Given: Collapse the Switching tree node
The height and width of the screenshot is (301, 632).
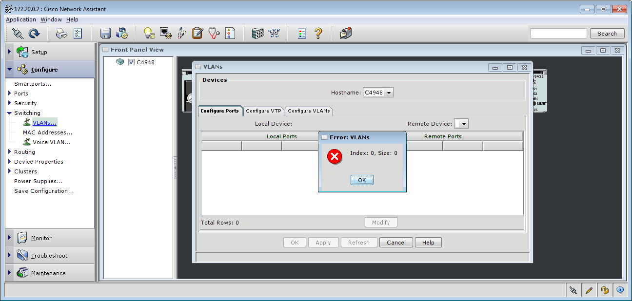Looking at the screenshot, I should point(9,113).
